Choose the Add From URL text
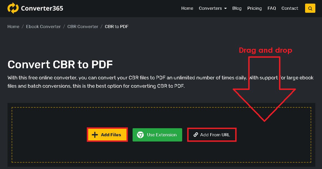 (215, 135)
